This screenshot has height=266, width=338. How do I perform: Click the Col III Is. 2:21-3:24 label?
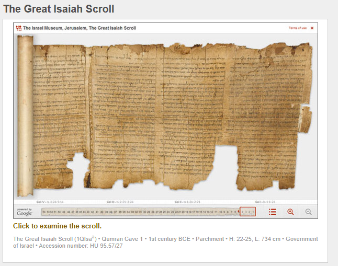(x=120, y=202)
